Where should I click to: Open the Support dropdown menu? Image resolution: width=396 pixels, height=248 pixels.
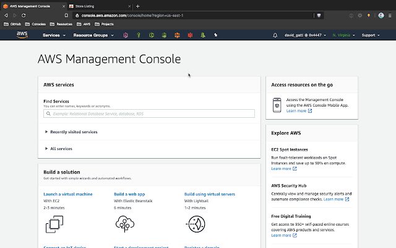[371, 35]
